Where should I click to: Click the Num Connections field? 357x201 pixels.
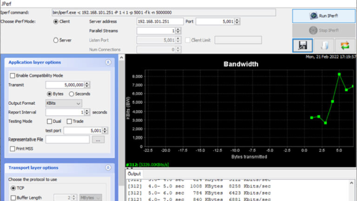tap(156, 50)
